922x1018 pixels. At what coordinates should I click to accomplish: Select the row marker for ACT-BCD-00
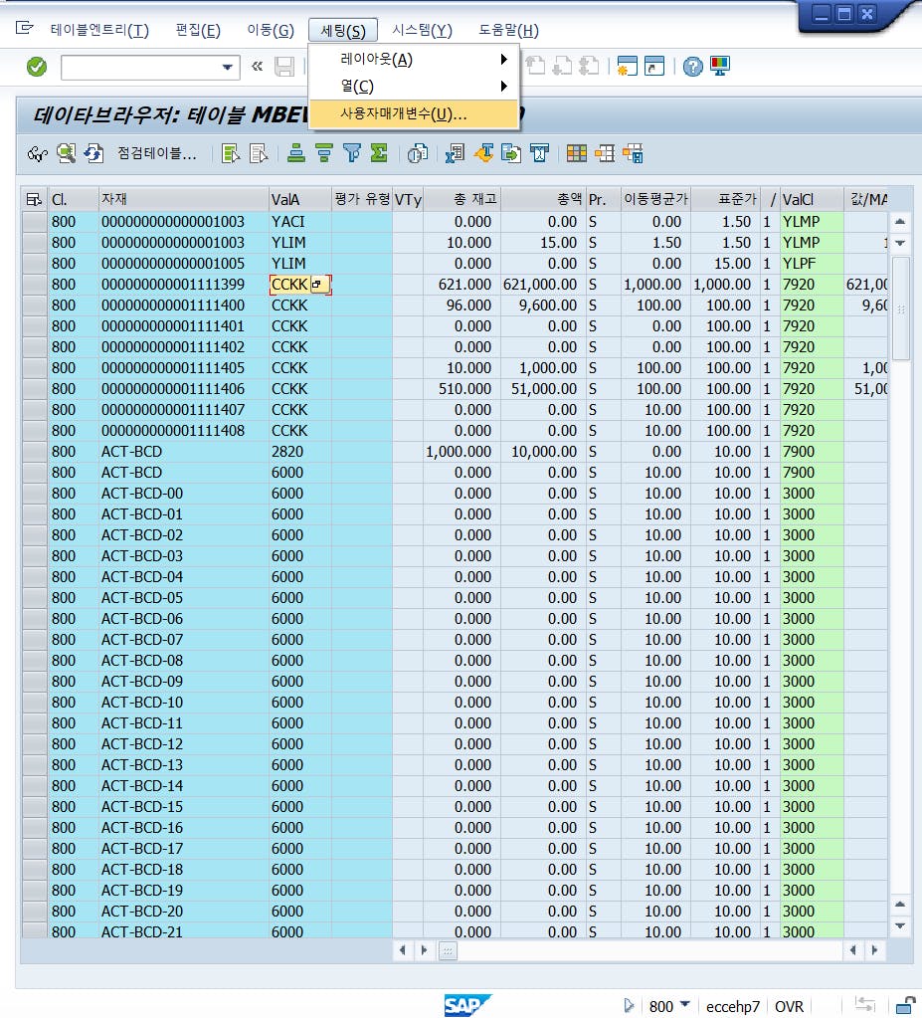click(x=35, y=494)
